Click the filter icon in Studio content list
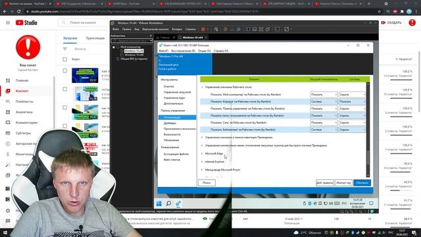421x237 pixels. pos(65,49)
